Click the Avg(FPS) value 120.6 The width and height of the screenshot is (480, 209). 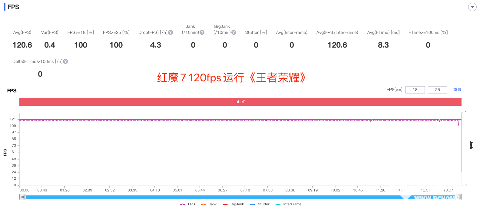pos(22,45)
